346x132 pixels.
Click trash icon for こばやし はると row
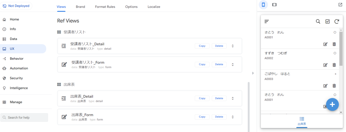pos(334,86)
